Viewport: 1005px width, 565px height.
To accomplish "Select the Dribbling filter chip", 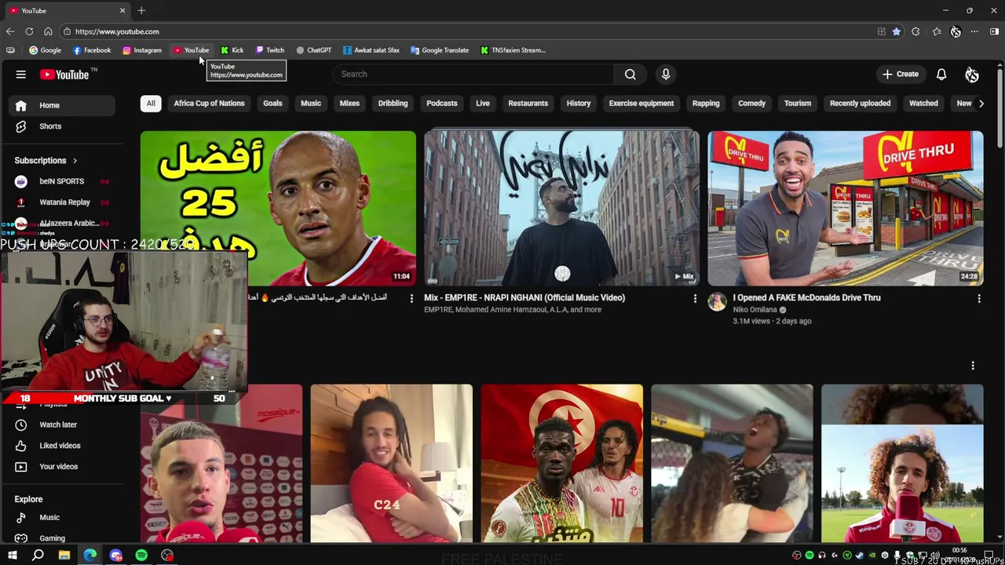I will pyautogui.click(x=393, y=104).
